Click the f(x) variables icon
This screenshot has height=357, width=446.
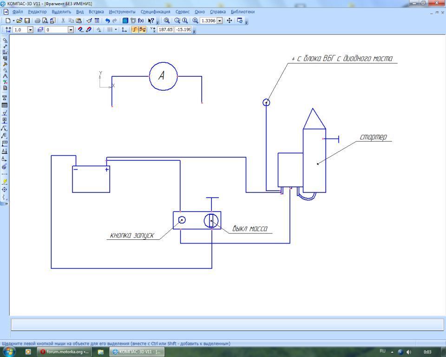point(141,21)
